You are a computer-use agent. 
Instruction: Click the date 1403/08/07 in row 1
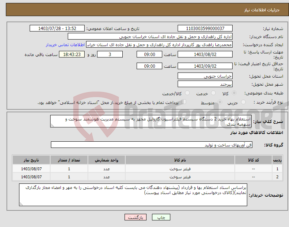32,169
